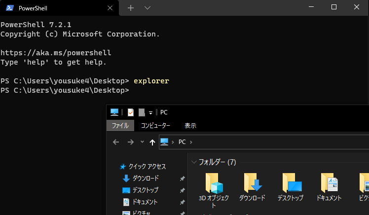Open the ファイル ribbon tab
The image size is (369, 215).
tap(120, 126)
